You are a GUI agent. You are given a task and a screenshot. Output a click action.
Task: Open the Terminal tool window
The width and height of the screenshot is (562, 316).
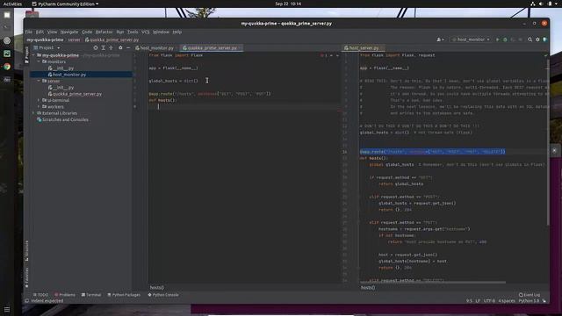[91, 295]
